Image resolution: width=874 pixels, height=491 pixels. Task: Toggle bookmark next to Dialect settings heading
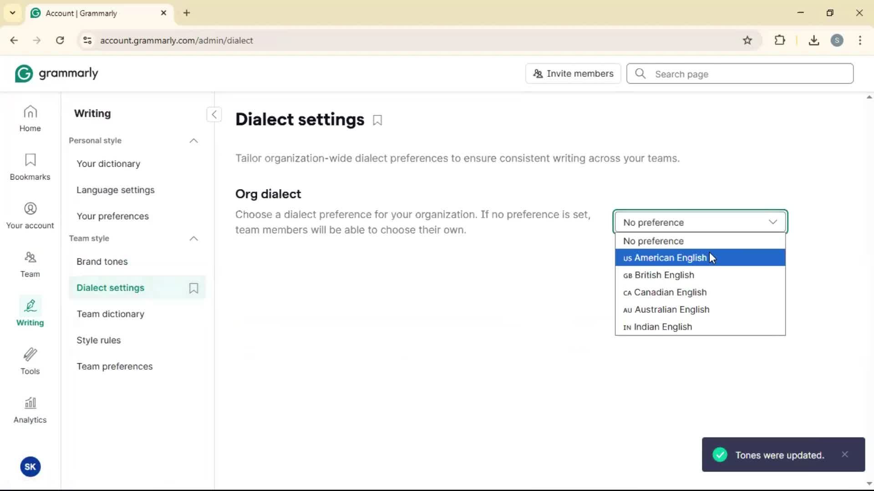point(377,120)
